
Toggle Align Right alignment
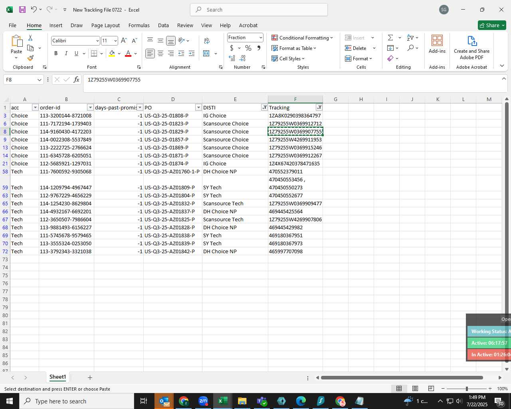coord(171,53)
